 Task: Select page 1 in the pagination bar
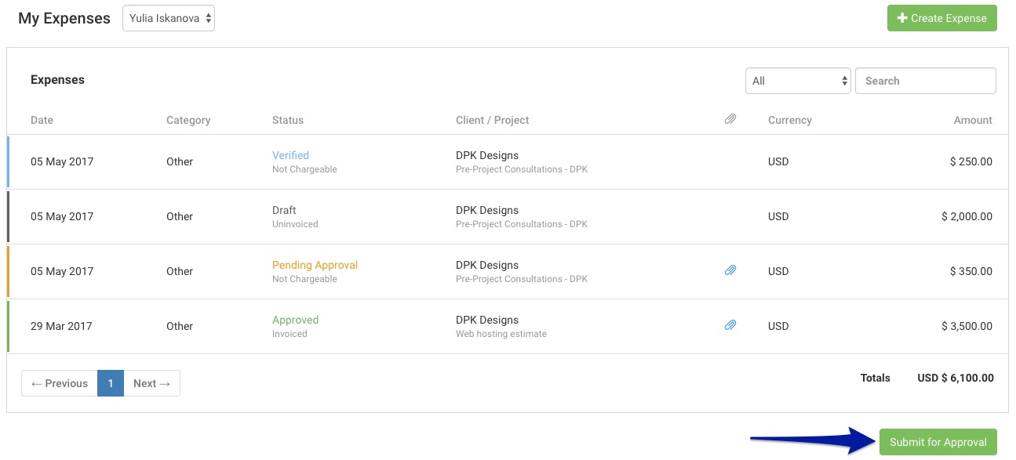(x=110, y=383)
